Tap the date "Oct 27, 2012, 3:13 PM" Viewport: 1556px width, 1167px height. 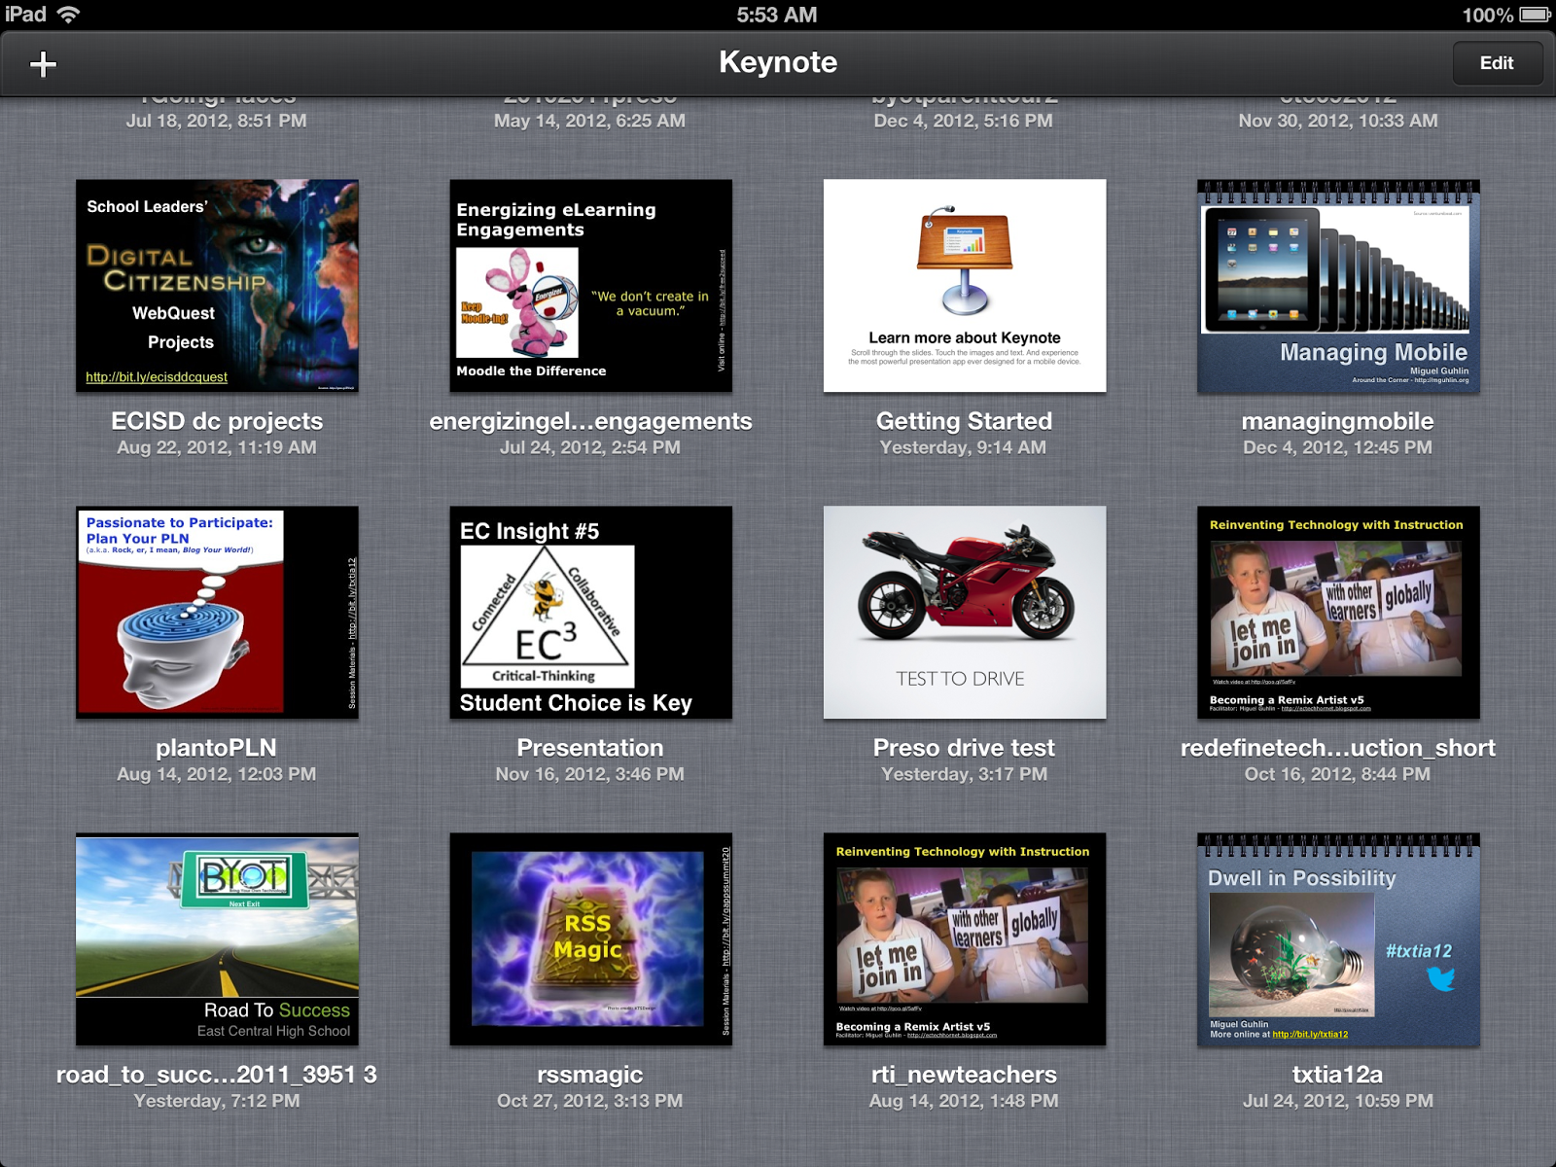coord(590,1101)
